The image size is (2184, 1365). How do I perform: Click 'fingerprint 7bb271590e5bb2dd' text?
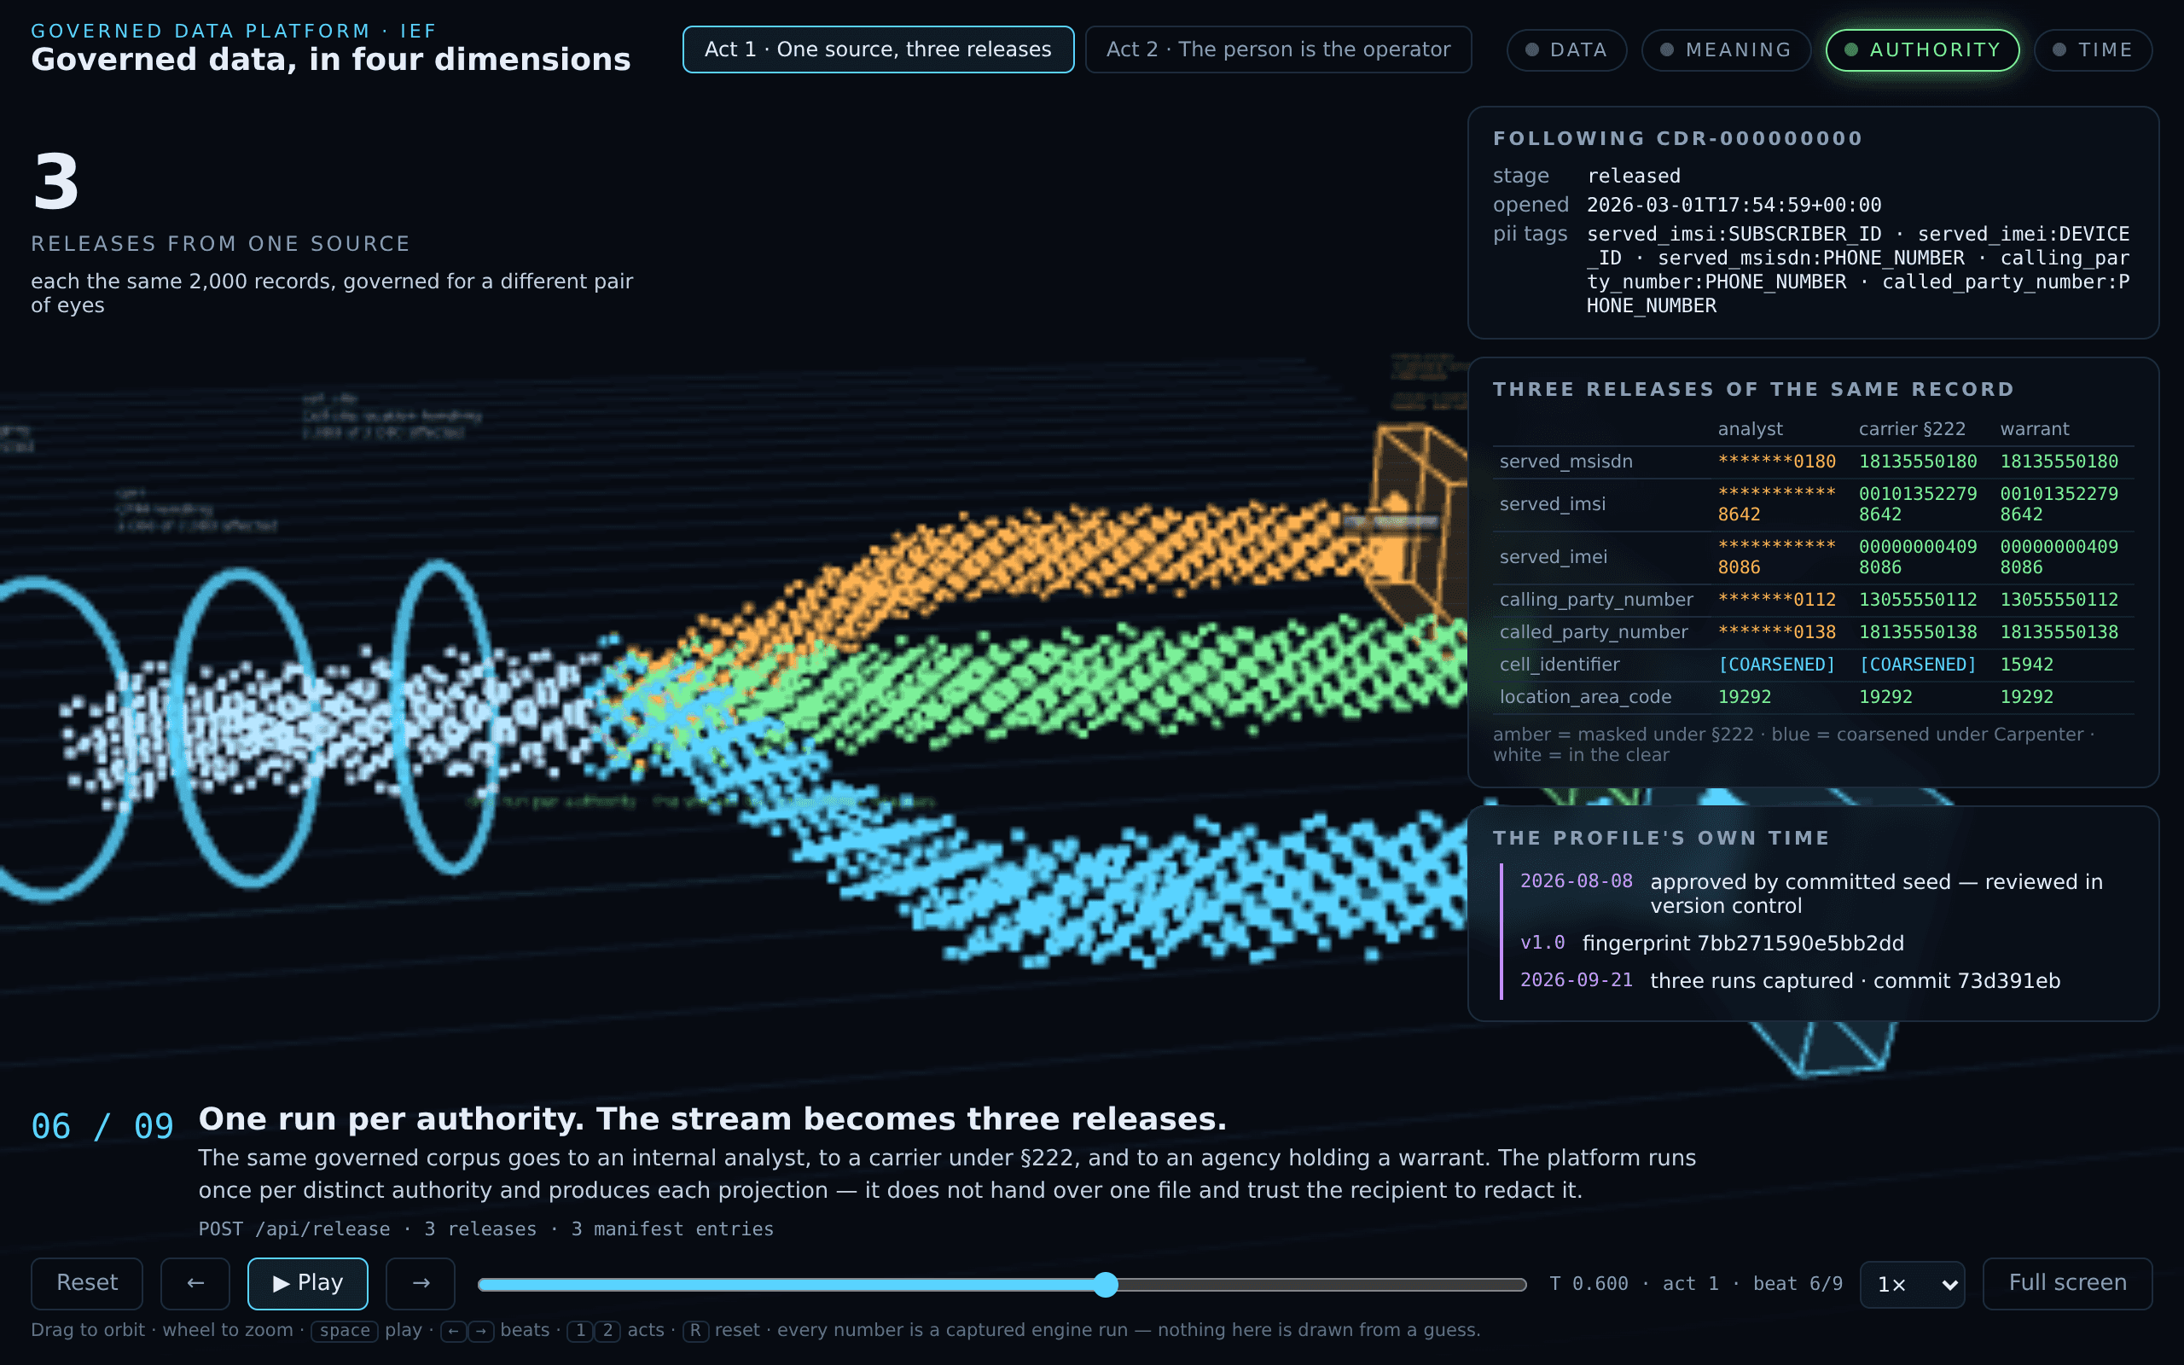[x=1743, y=944]
